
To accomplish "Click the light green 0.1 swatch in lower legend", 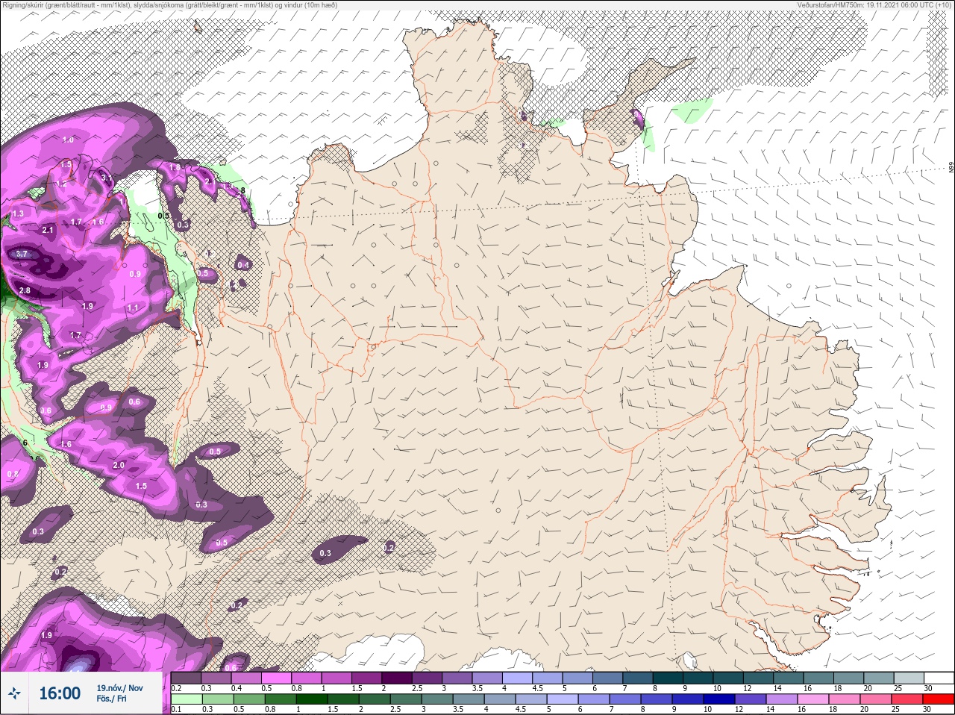I will 187,699.
